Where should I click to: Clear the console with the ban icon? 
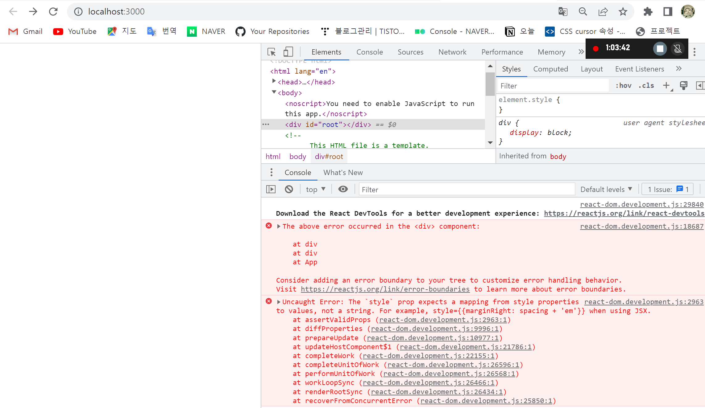(x=289, y=189)
